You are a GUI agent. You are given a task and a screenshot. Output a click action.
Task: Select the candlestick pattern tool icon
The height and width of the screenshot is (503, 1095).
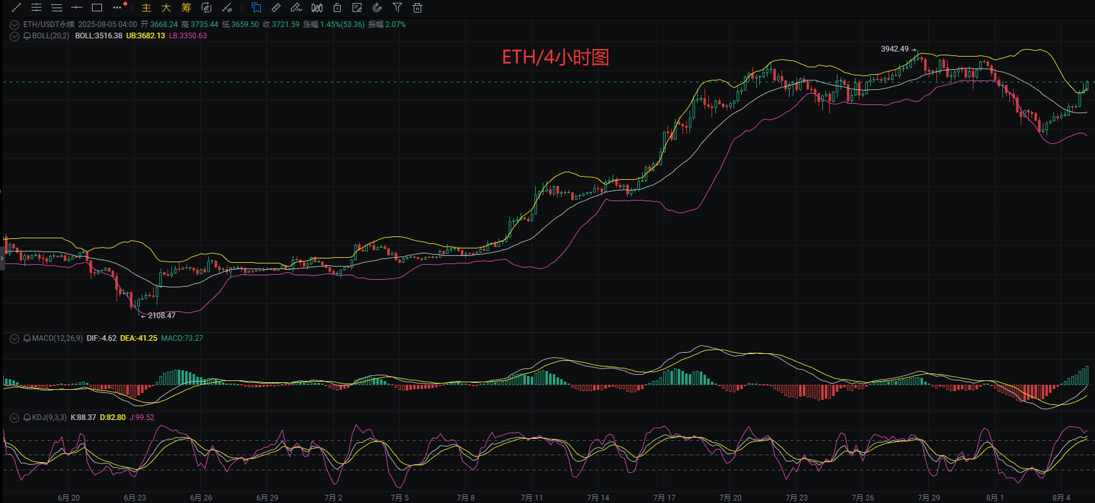(317, 8)
